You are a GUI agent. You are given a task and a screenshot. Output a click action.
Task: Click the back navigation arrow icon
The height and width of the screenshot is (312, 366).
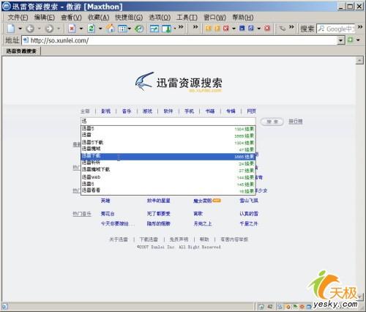pyautogui.click(x=30, y=29)
